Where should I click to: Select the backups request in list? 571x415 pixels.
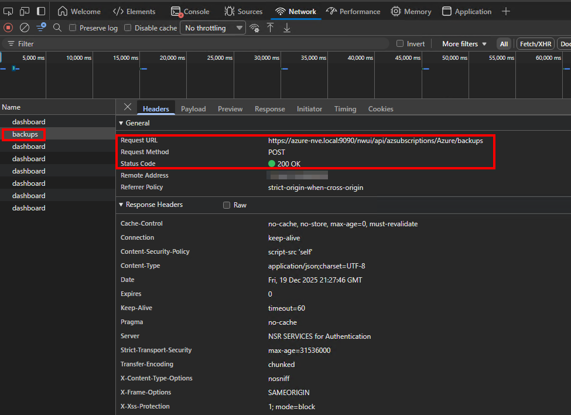[25, 134]
